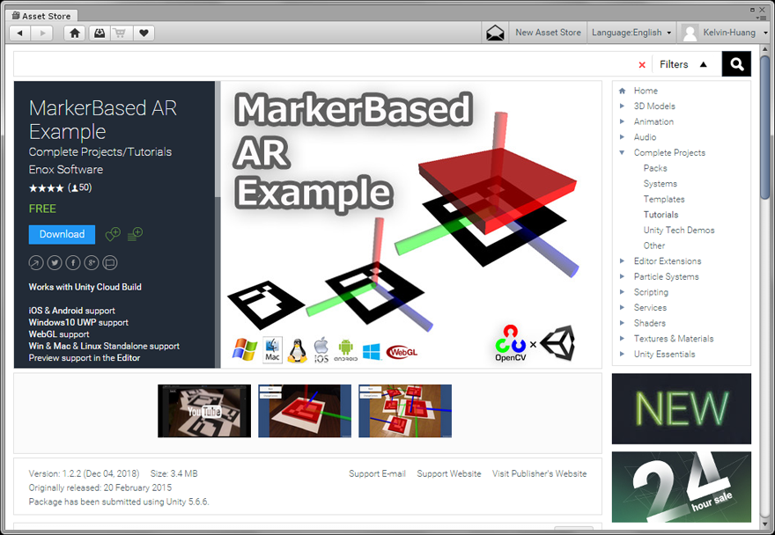Open the Asset Store home icon
The image size is (775, 535).
tap(75, 33)
